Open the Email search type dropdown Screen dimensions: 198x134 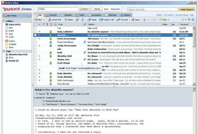85,9
